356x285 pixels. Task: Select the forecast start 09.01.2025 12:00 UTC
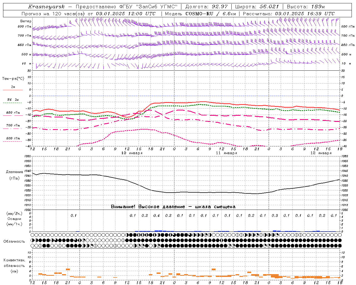[126, 14]
